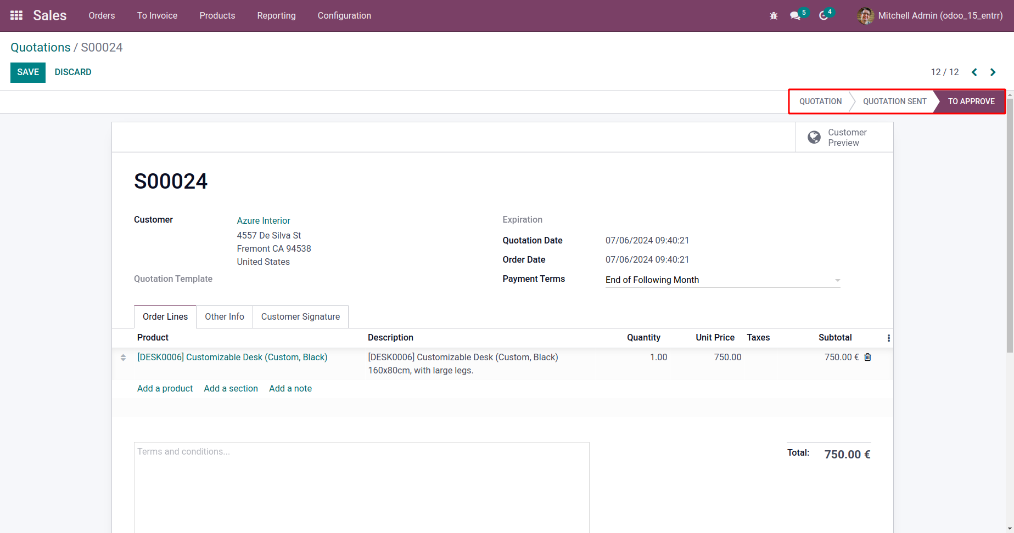Open the Products menu
The height and width of the screenshot is (533, 1014).
tap(217, 16)
